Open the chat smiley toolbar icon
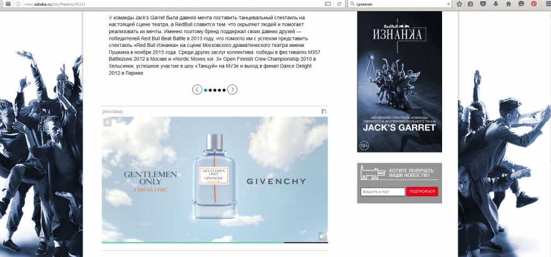 coord(522,4)
